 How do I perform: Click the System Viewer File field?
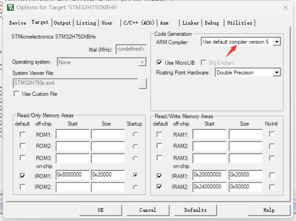[x=76, y=83]
